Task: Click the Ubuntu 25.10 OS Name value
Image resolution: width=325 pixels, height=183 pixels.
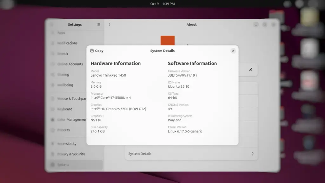Action: (x=178, y=86)
